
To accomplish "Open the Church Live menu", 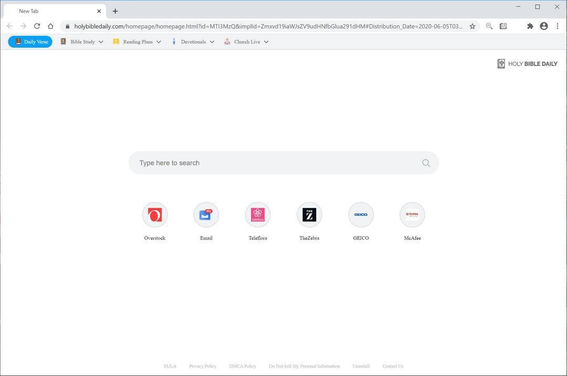I will pyautogui.click(x=246, y=41).
